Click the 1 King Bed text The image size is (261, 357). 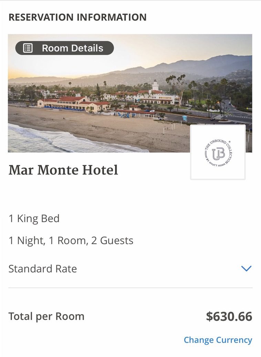[x=34, y=218]
